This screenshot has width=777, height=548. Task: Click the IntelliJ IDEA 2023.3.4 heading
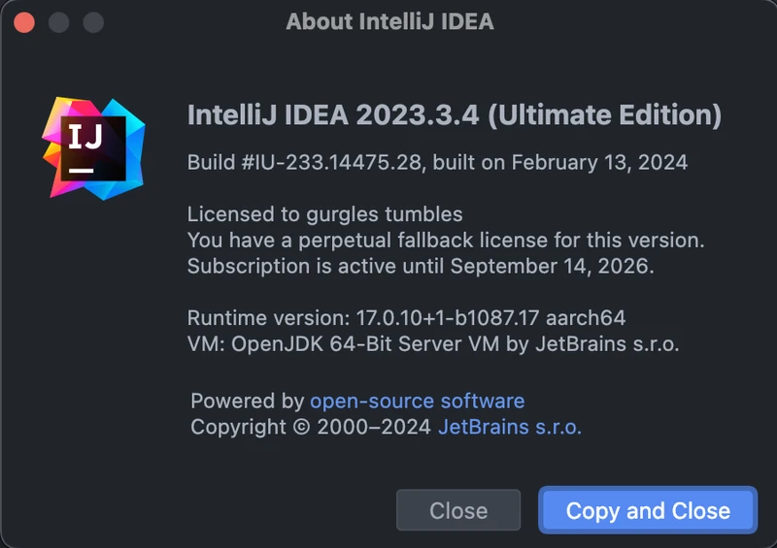click(x=333, y=115)
